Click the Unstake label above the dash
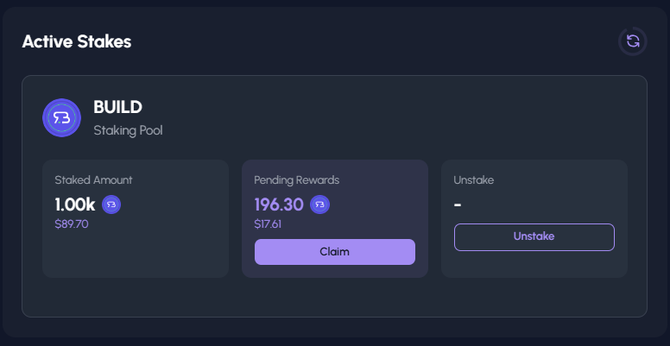The height and width of the screenshot is (346, 670). [473, 180]
